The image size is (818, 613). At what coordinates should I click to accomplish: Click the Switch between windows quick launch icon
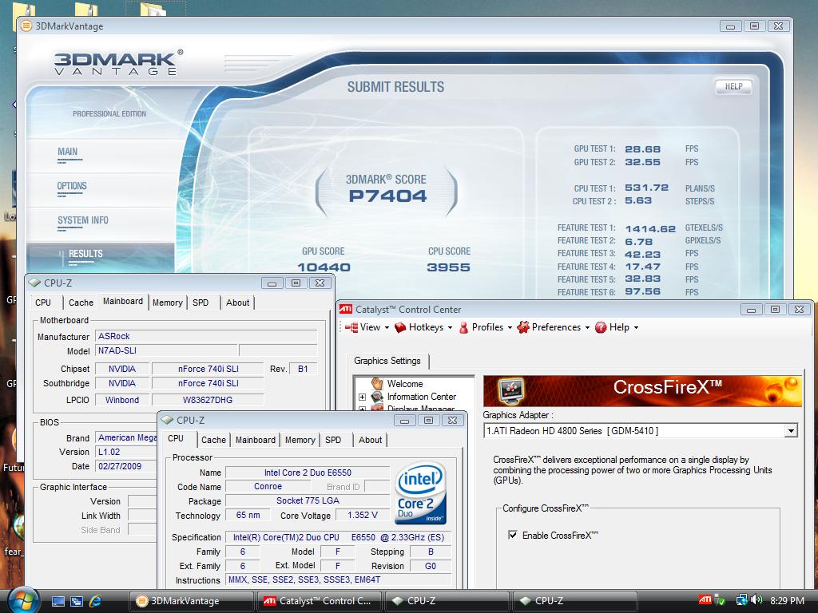76,601
